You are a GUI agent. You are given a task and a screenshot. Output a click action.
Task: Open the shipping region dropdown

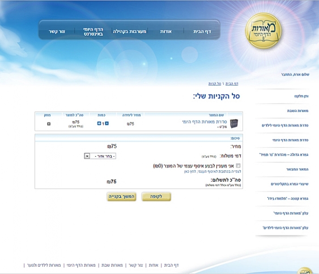100,156
